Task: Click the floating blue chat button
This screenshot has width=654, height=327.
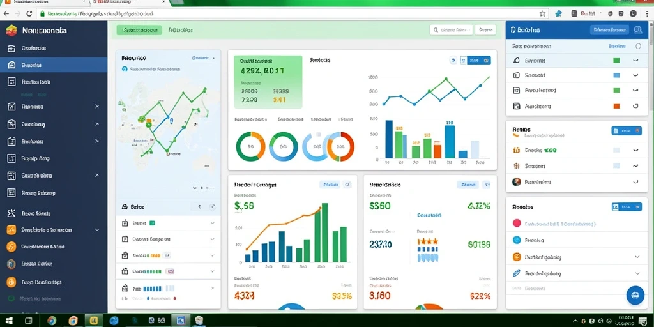Action: pyautogui.click(x=635, y=295)
